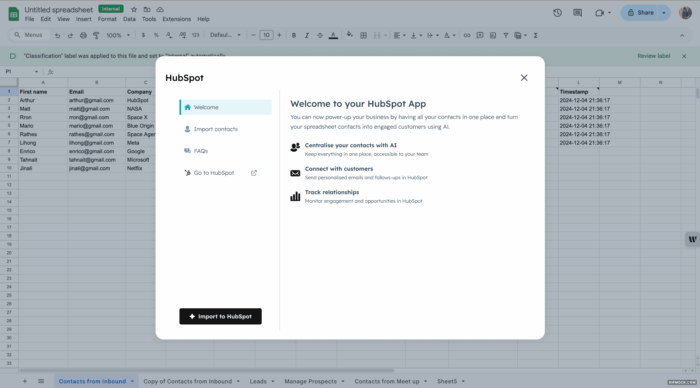Screen dimensions: 700x388
Task: Click the Move to folder icon
Action: [147, 9]
